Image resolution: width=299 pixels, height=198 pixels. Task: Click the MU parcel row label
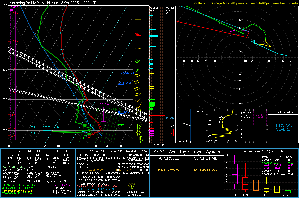(x=10, y=163)
